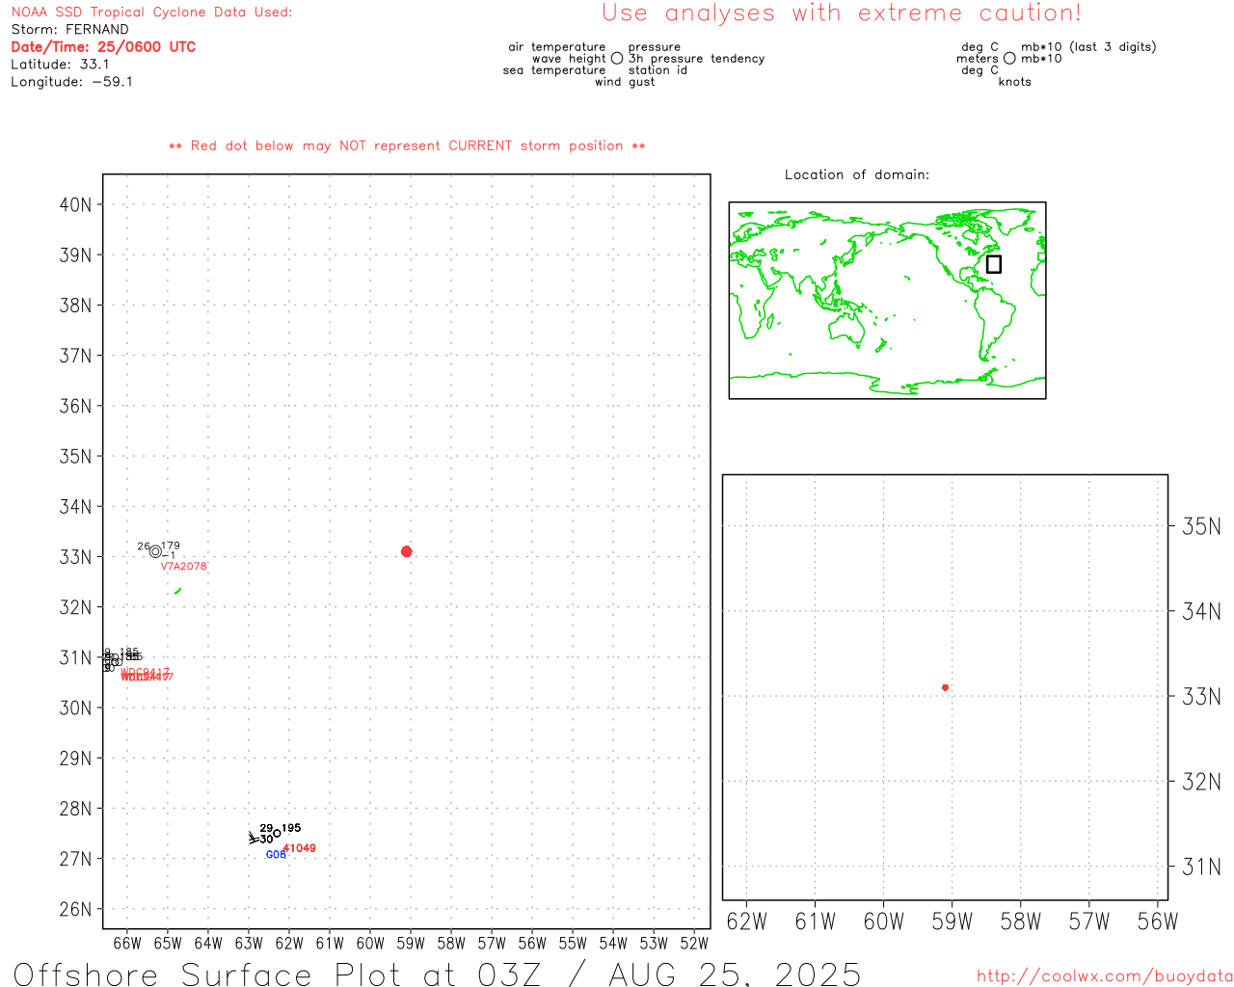This screenshot has height=987, width=1234.
Task: Click the green Bermuda island outline
Action: pos(177,590)
